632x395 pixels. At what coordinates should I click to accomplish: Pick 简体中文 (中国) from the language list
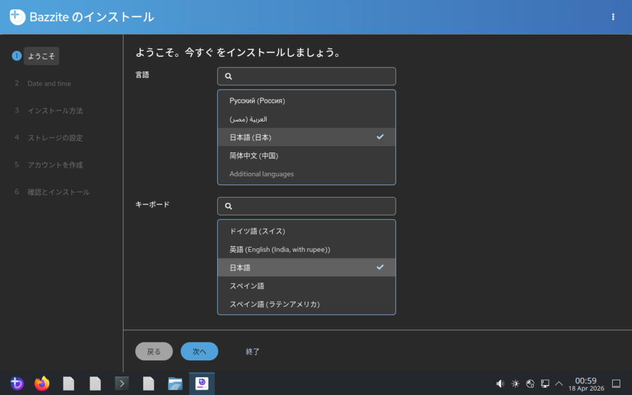(306, 156)
